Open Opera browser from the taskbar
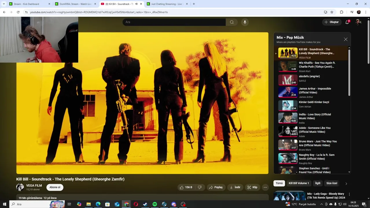The height and width of the screenshot is (208, 370). pyautogui.click(x=136, y=204)
